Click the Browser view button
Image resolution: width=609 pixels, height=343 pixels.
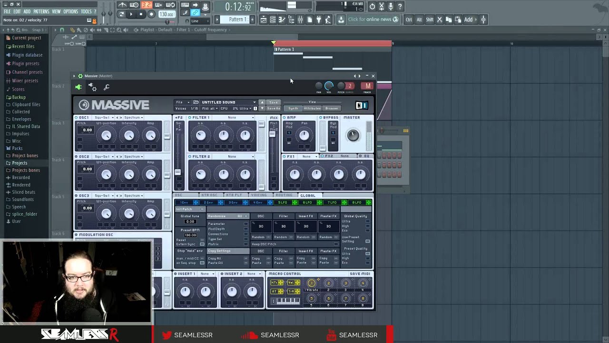coord(332,108)
